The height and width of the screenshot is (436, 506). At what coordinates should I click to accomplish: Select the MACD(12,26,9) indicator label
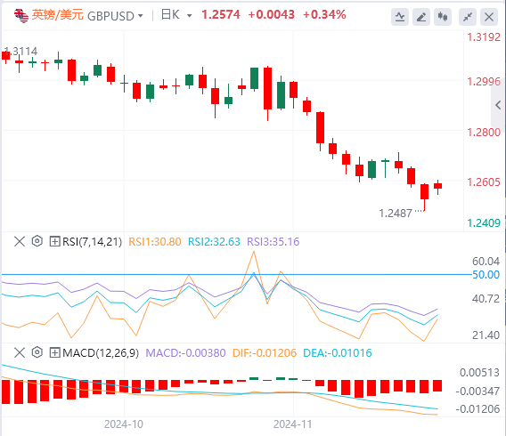coord(101,353)
